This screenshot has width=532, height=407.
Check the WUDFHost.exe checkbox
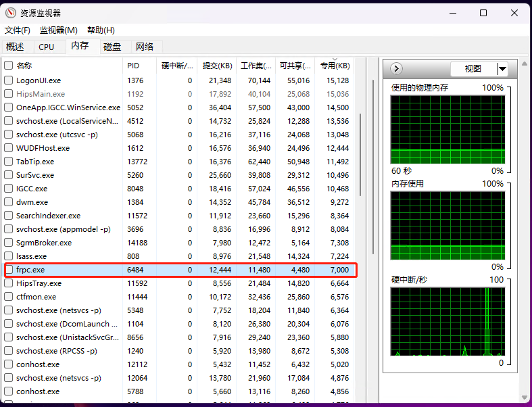(x=9, y=148)
